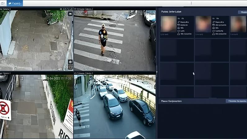Open the first captured face thumbnail

[168, 24]
